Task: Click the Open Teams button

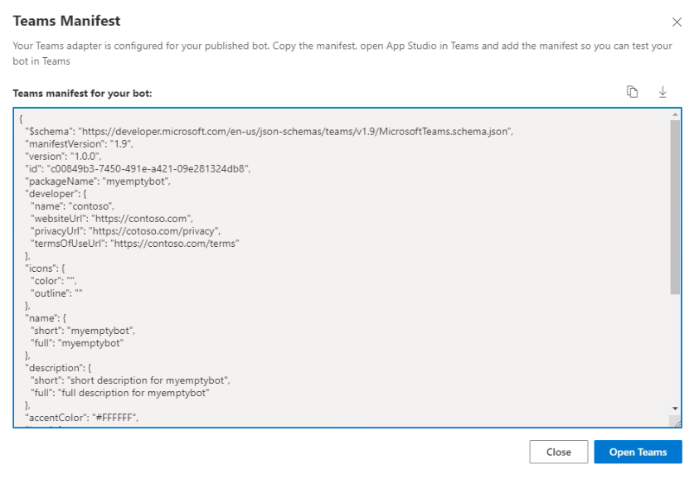Action: point(638,452)
